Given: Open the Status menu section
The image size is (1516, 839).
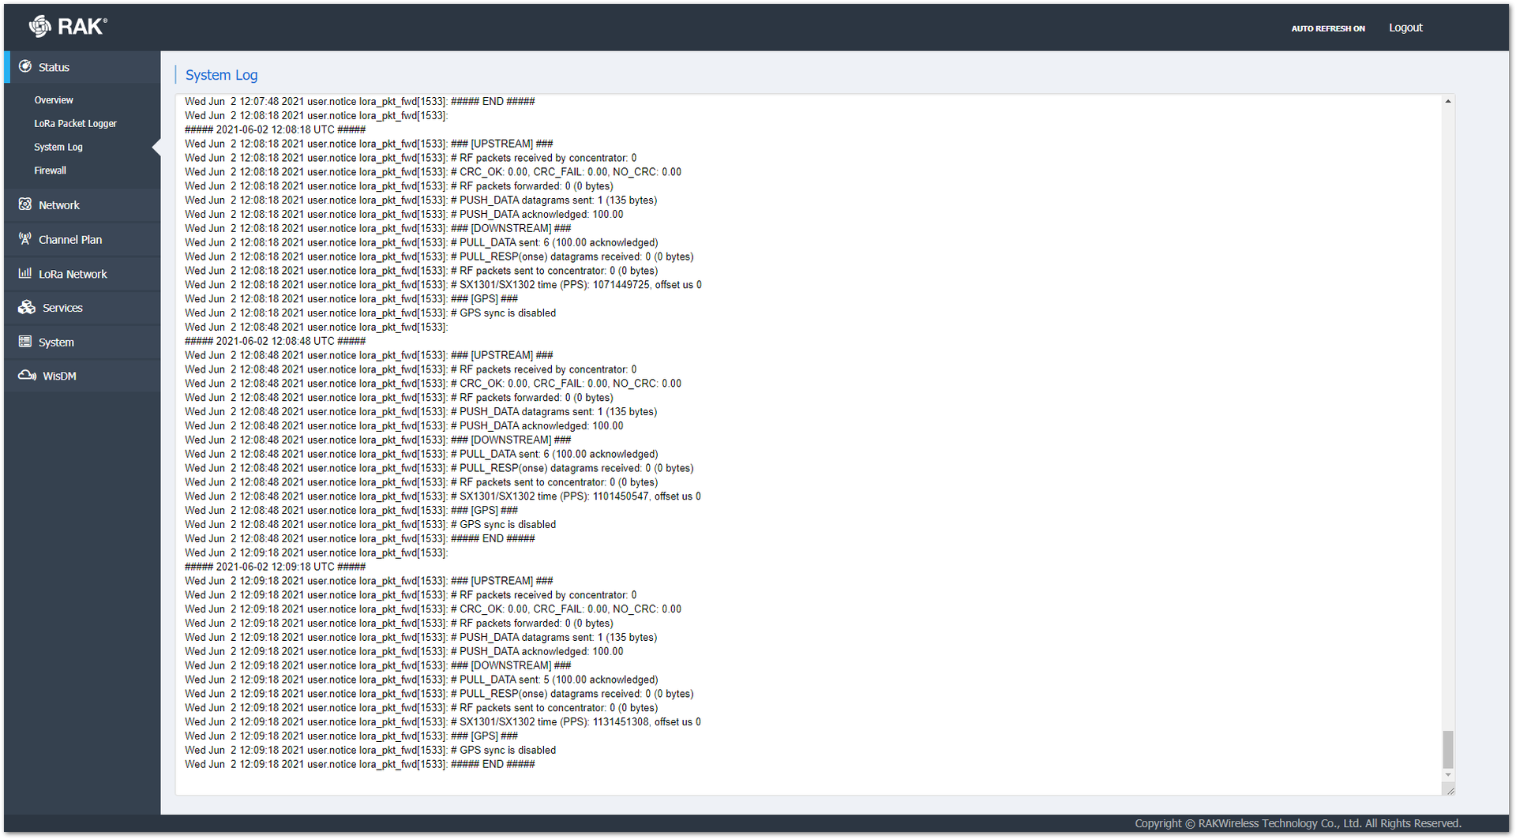Looking at the screenshot, I should click(x=82, y=67).
